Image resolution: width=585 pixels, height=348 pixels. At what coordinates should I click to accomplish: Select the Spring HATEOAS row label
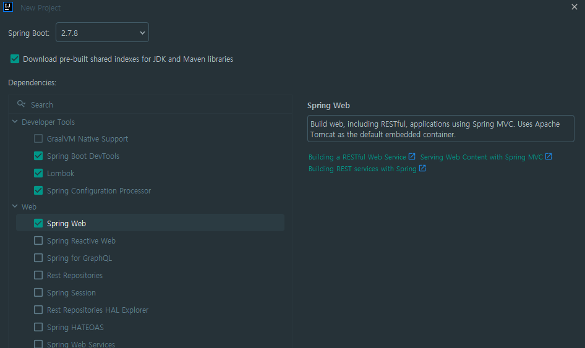pyautogui.click(x=75, y=328)
